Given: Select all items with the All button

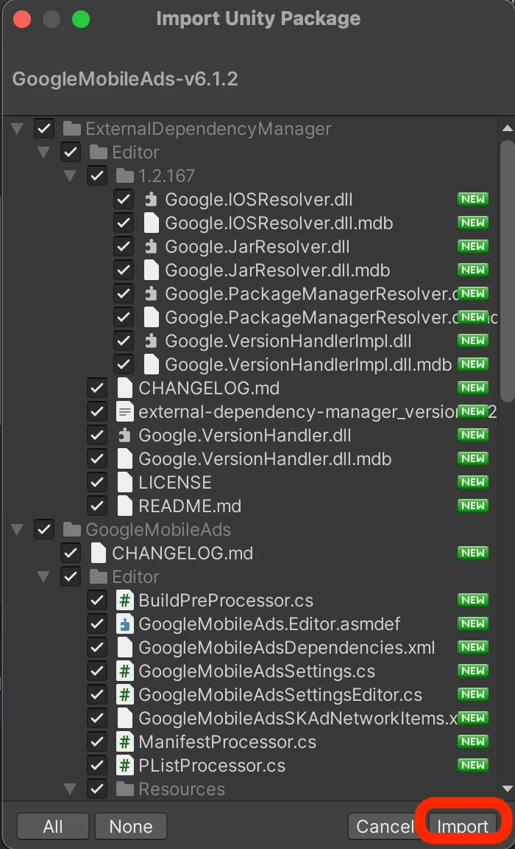Looking at the screenshot, I should click(53, 826).
